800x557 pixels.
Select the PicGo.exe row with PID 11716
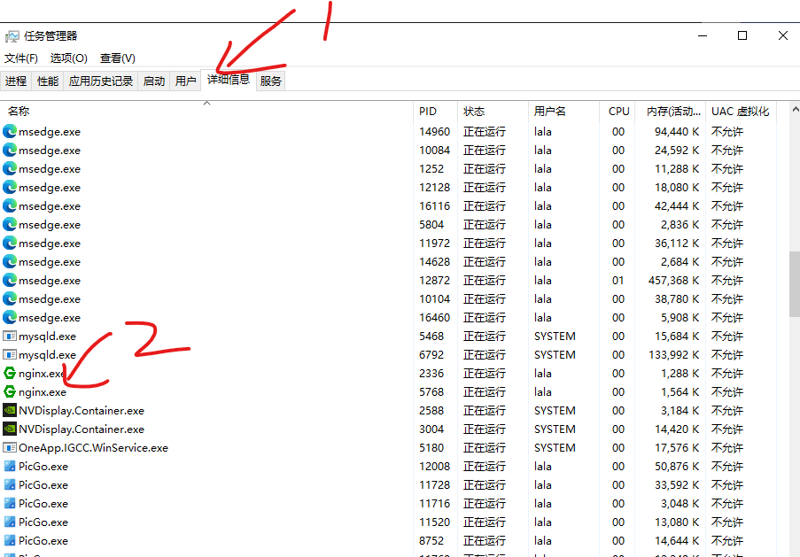(x=388, y=504)
